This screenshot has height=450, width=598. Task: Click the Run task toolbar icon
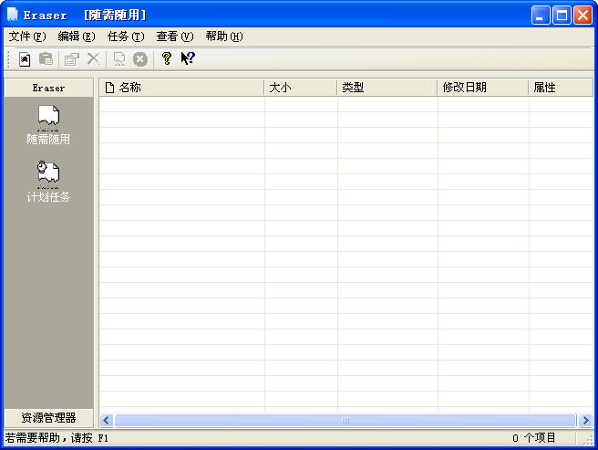pos(119,58)
